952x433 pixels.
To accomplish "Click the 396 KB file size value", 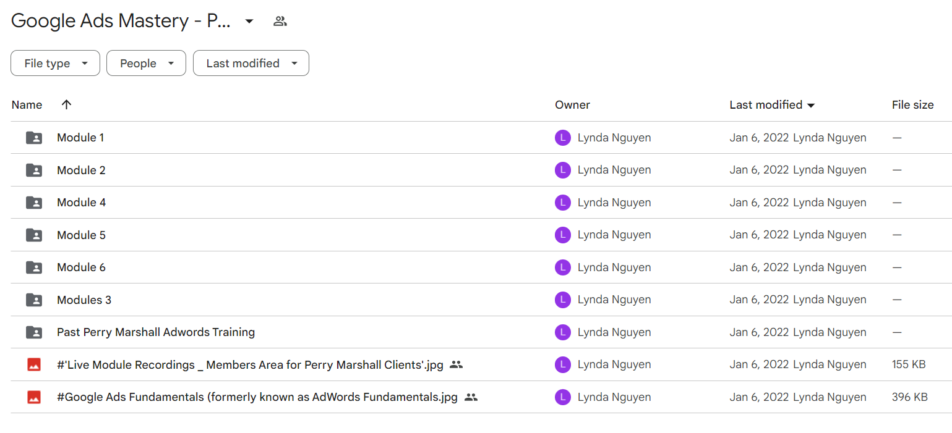I will (910, 397).
